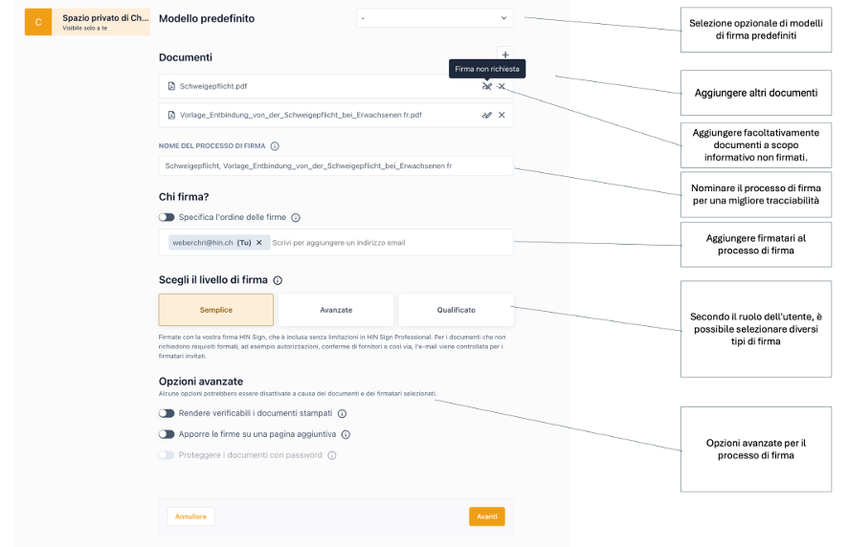The height and width of the screenshot is (547, 848).
Task: Click info icon beside Specifica l'ordine delle firme
Action: [x=296, y=218]
